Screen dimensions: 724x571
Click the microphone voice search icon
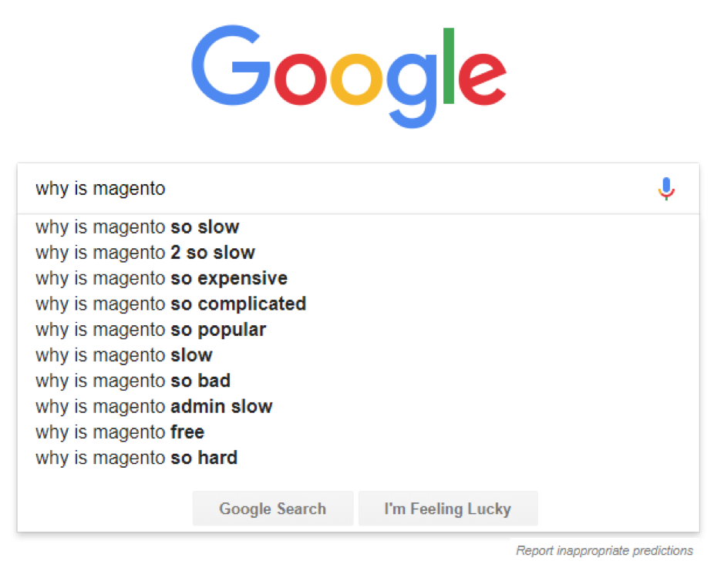click(667, 188)
